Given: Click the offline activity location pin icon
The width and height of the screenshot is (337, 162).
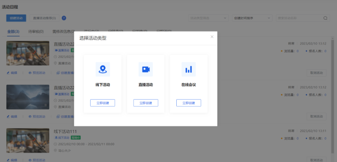Looking at the screenshot, I should point(103,69).
